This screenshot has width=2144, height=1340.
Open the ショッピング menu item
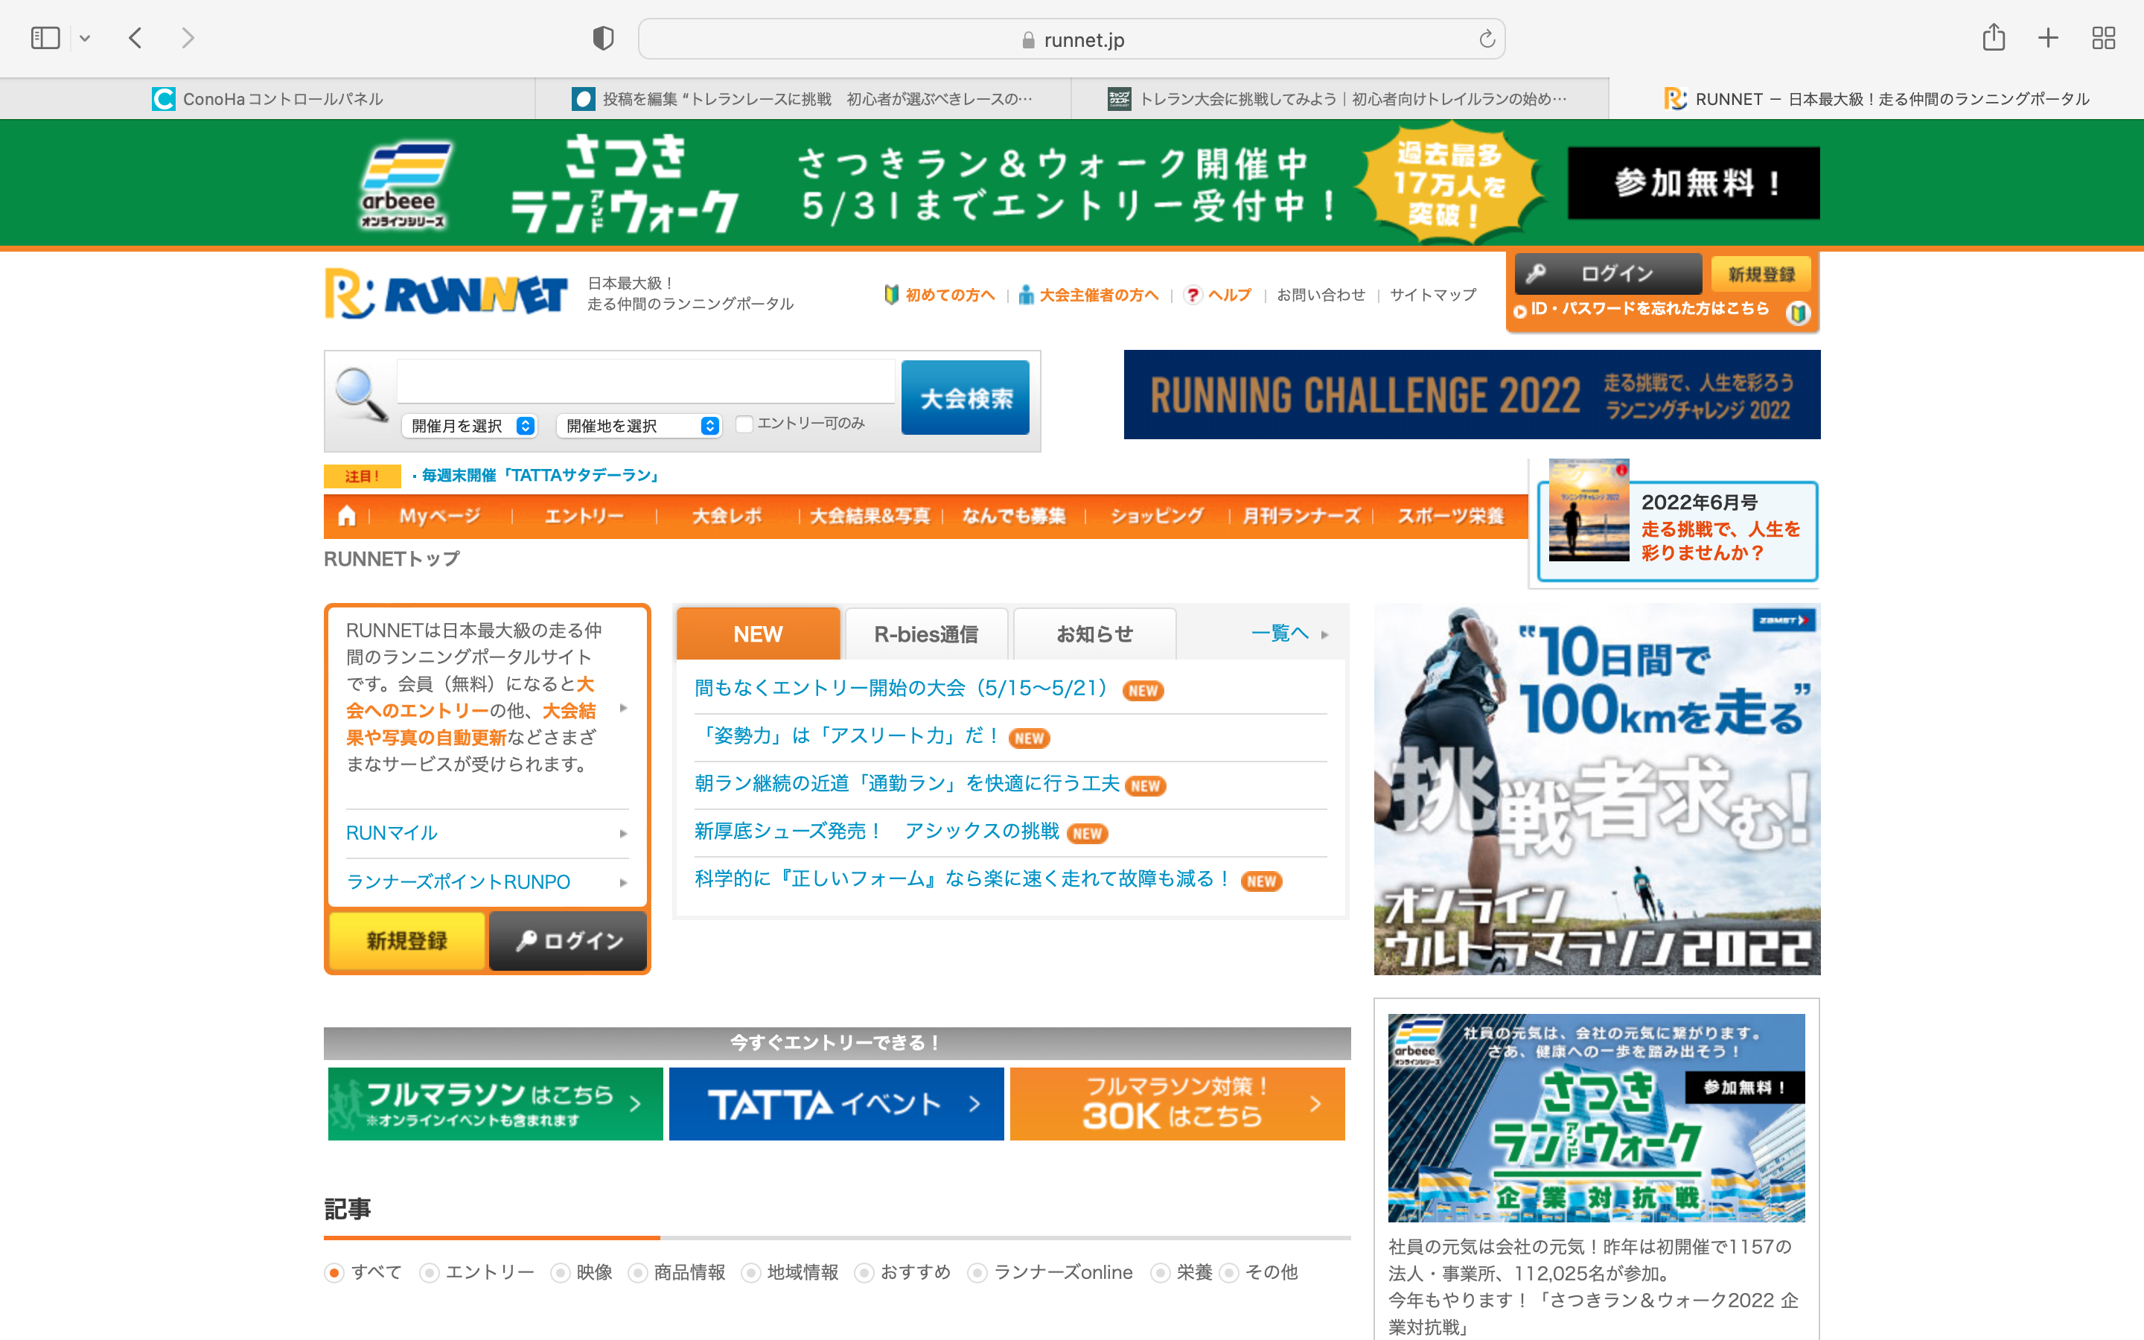point(1157,516)
